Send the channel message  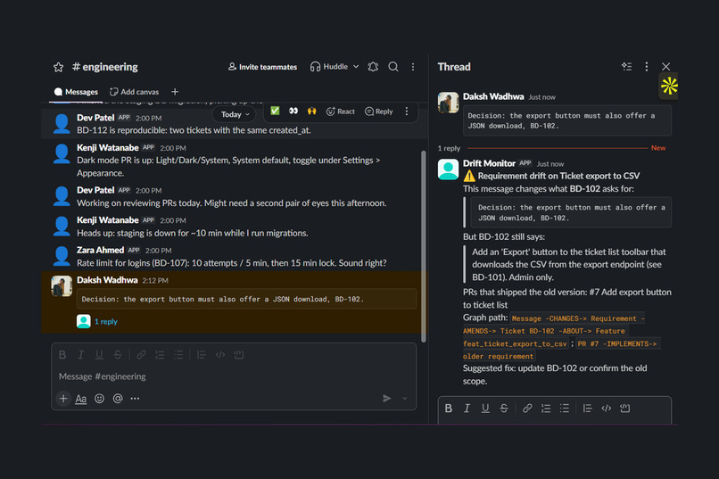pos(386,399)
